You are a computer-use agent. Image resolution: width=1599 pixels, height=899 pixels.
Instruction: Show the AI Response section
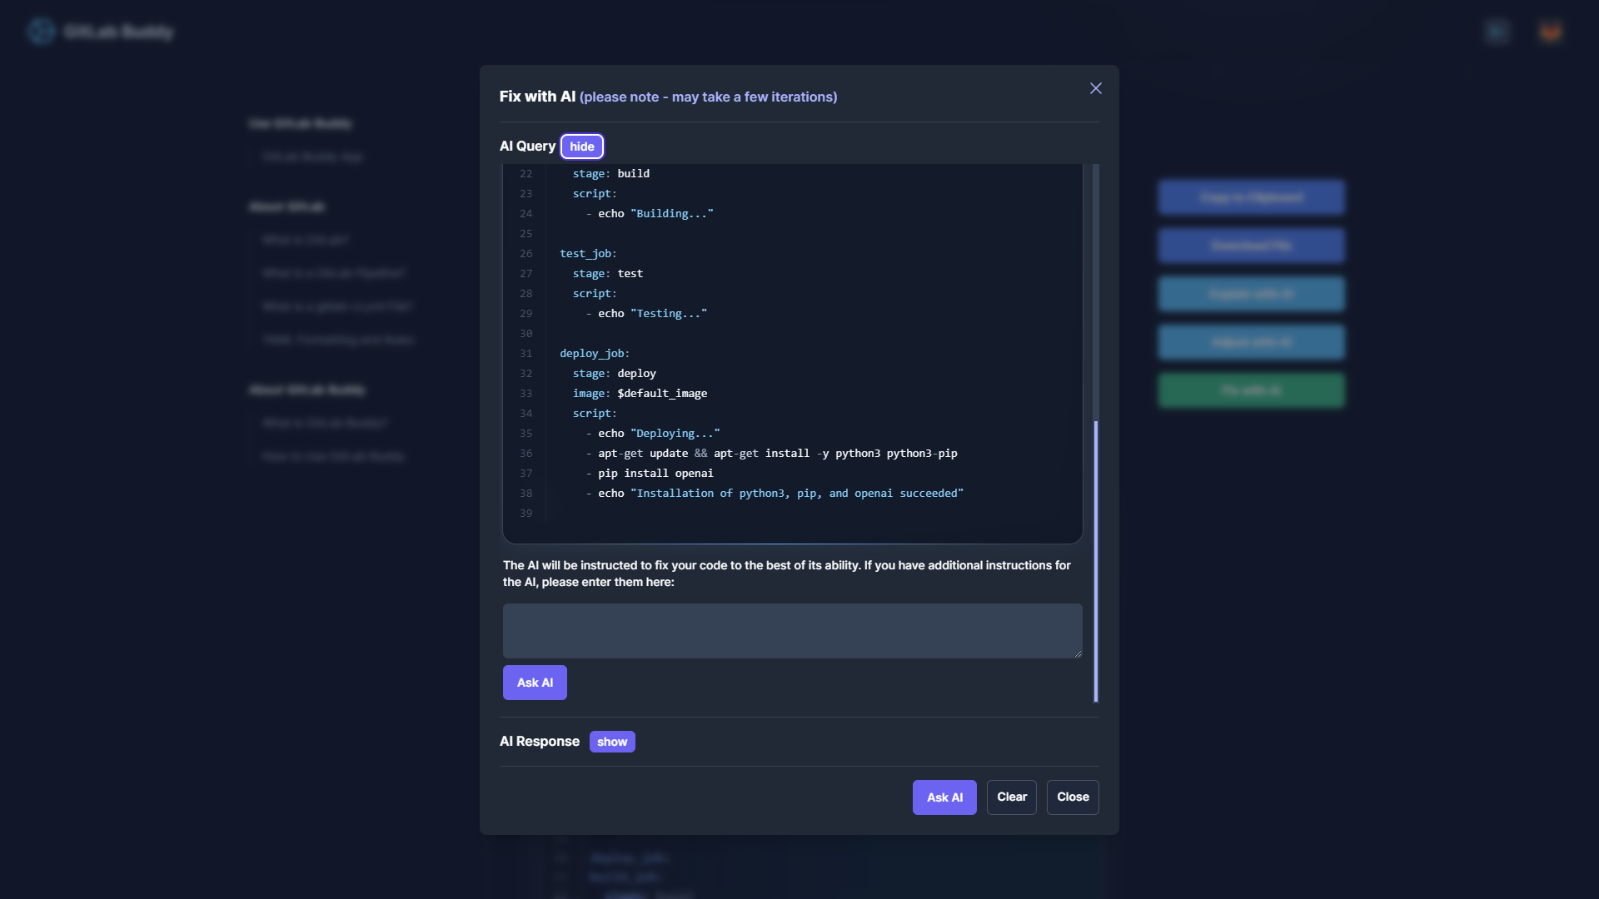point(612,742)
